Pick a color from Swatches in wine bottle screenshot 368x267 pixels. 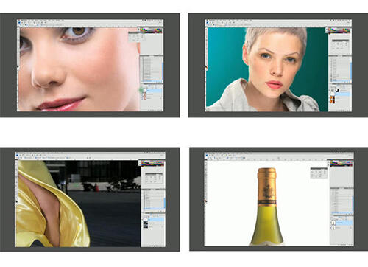pyautogui.click(x=342, y=163)
